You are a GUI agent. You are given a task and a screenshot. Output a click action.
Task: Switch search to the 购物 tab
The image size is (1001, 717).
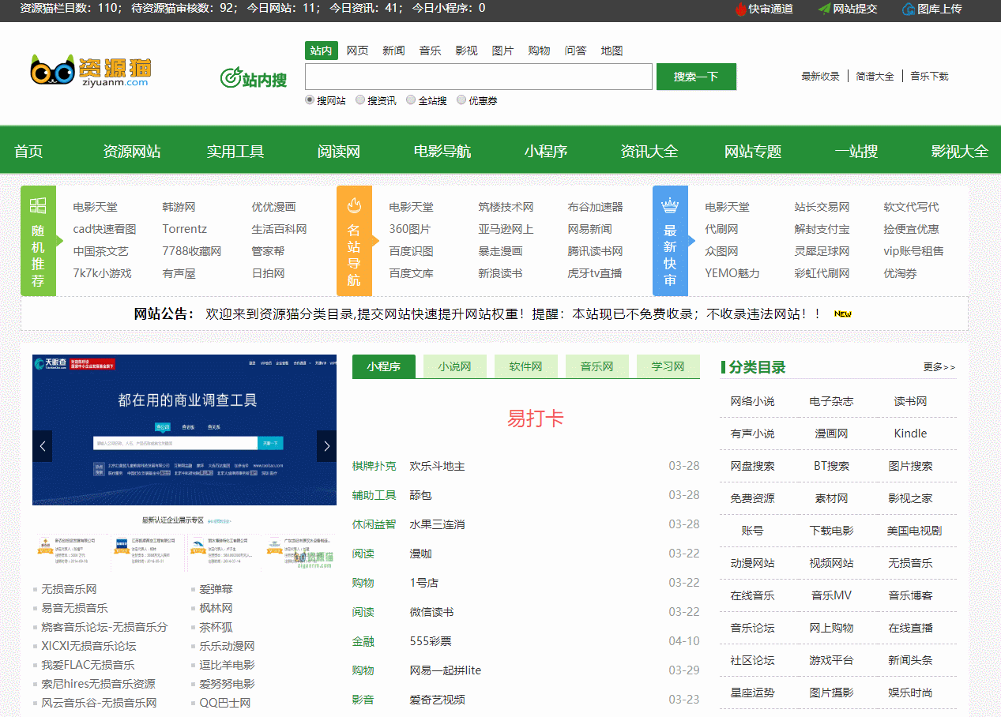540,51
